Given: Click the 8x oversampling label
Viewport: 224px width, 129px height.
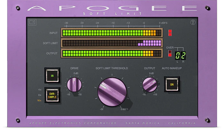Looking at the screenshot, I should pyautogui.click(x=40, y=95).
